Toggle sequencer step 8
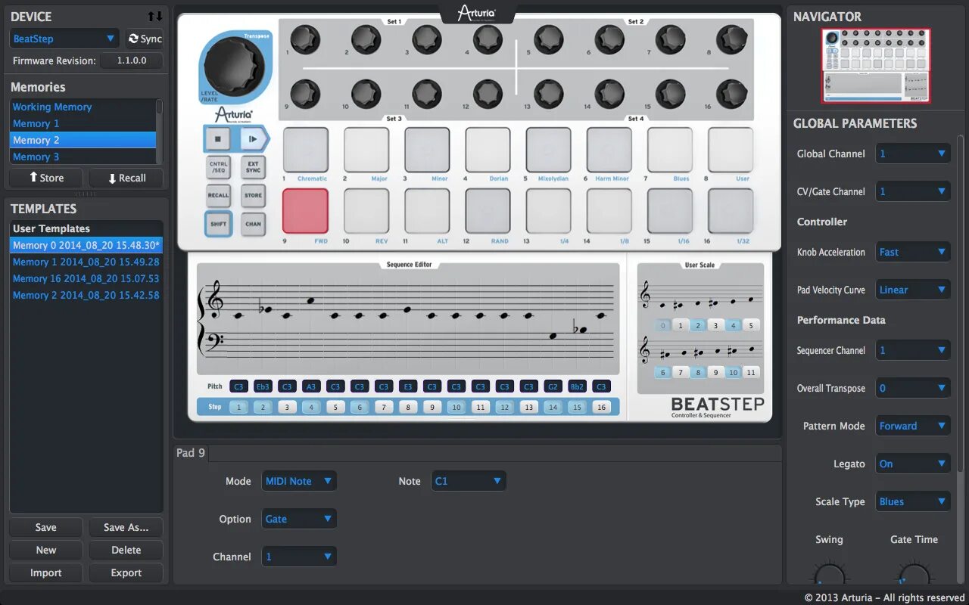Screen dimensions: 969x605 [x=408, y=407]
